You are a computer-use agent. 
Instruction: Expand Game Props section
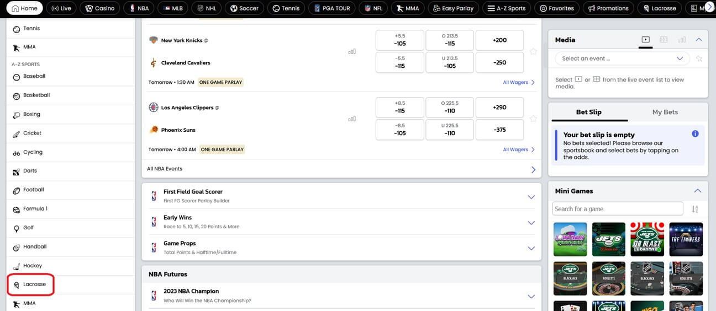[x=341, y=248]
